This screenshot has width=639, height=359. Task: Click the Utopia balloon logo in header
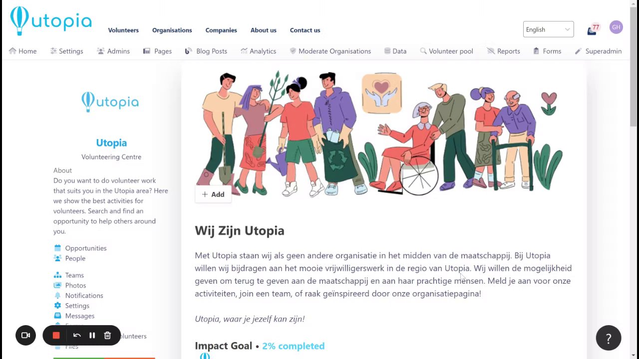point(51,21)
